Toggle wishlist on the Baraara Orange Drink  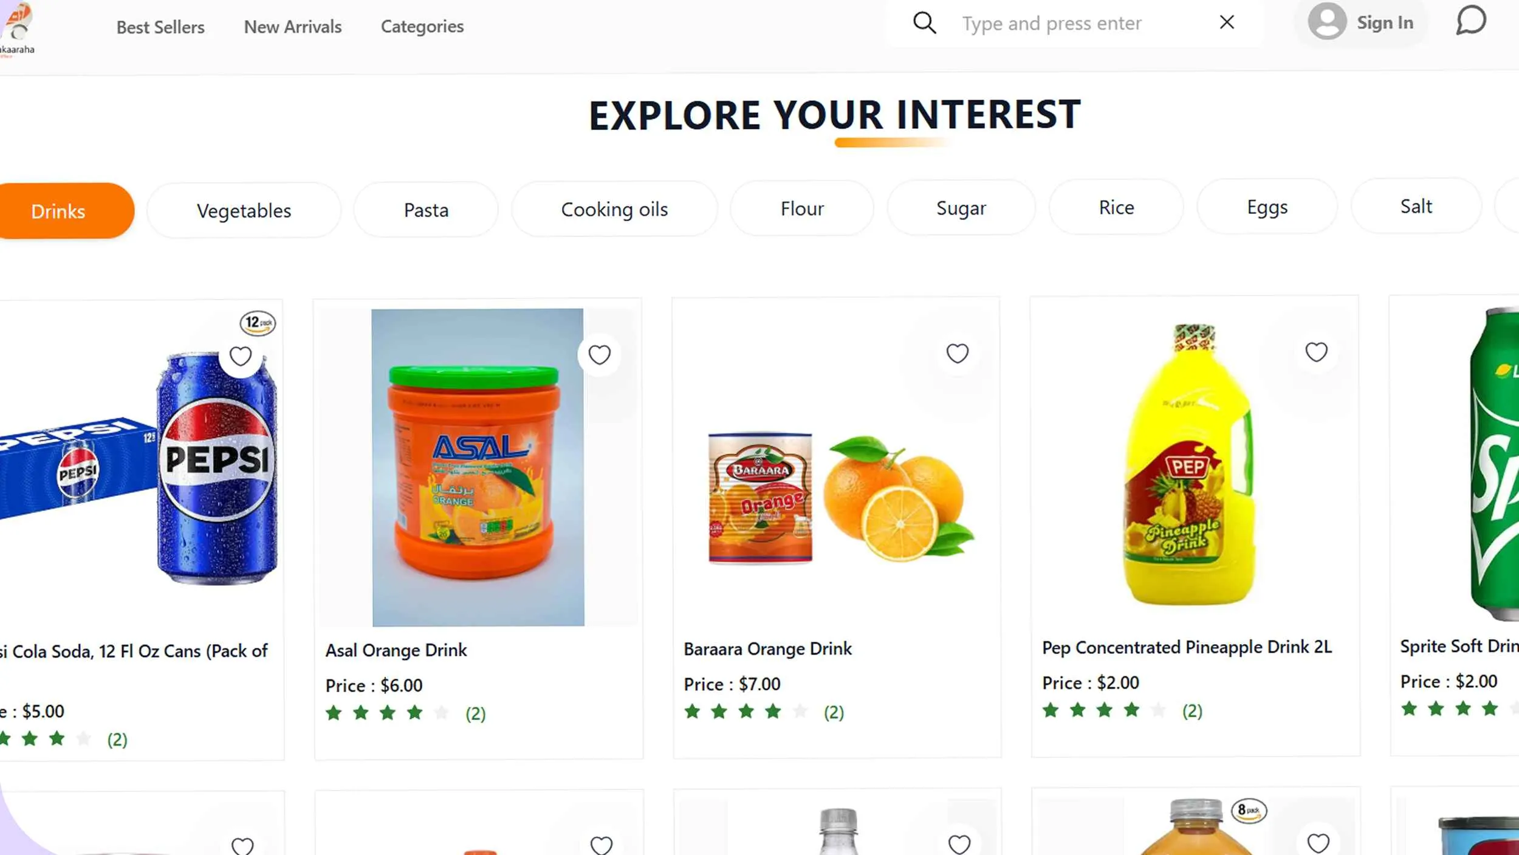pos(958,353)
